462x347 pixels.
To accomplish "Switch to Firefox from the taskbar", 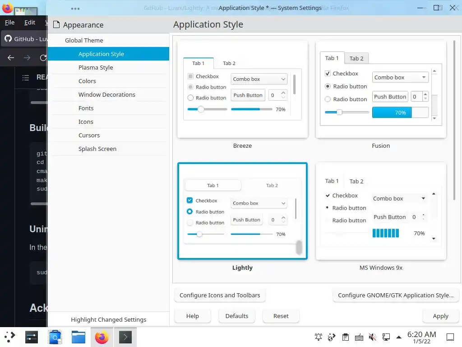I will [x=102, y=337].
